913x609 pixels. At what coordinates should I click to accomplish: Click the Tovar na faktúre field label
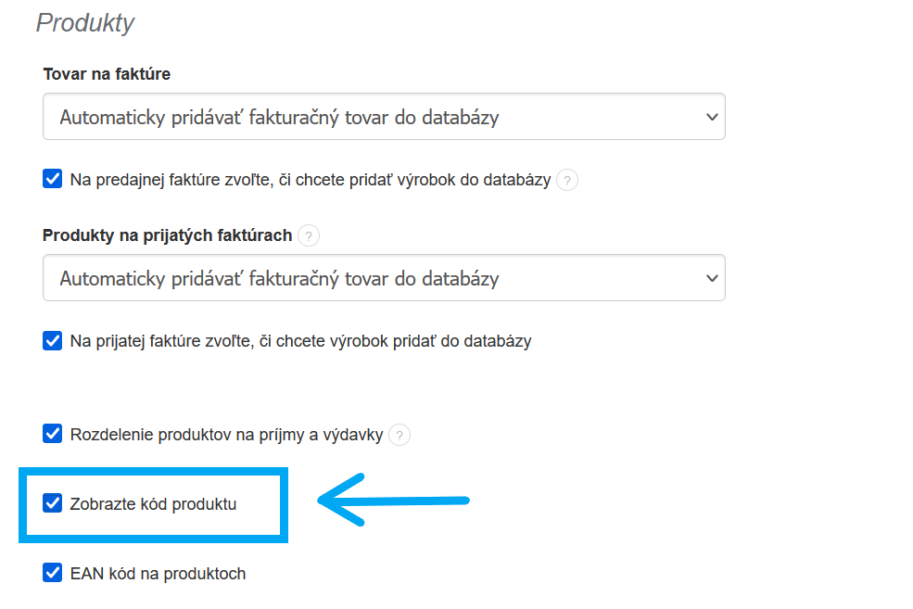pyautogui.click(x=107, y=74)
